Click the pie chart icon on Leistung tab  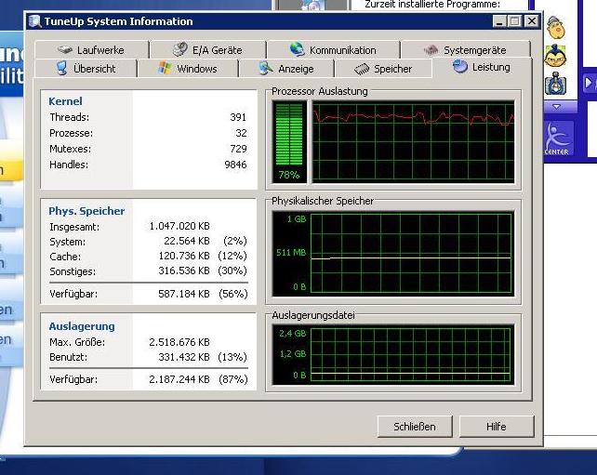(460, 66)
